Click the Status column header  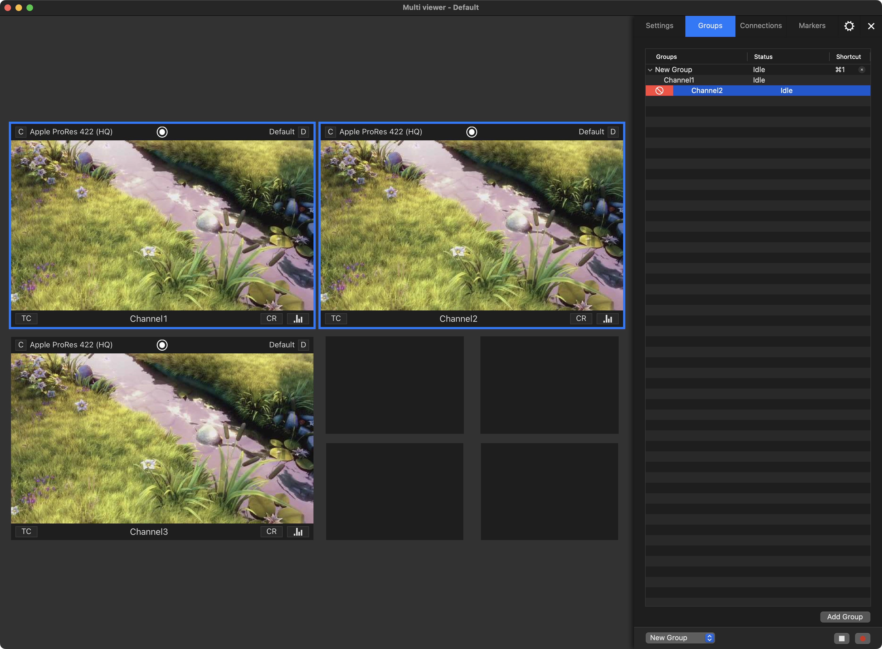click(763, 57)
